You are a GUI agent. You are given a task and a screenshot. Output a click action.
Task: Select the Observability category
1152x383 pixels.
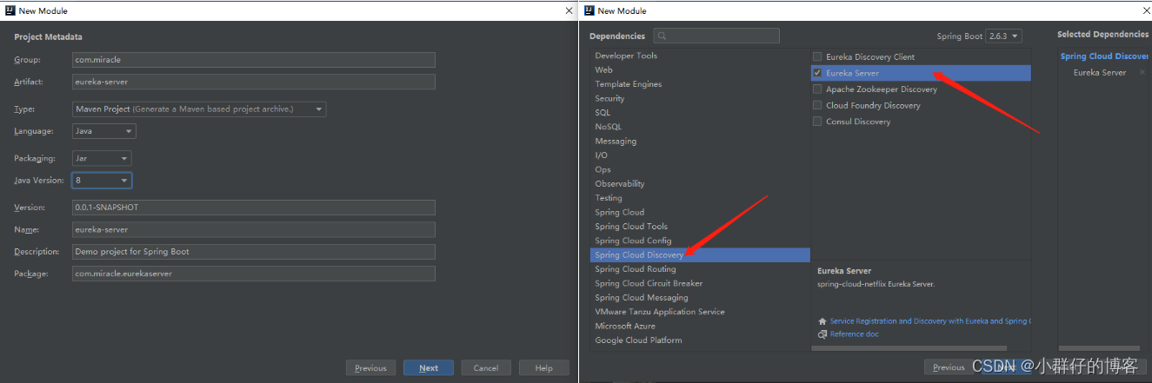point(700,184)
